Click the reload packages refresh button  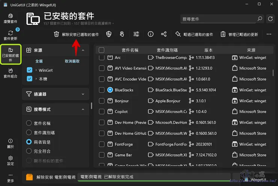click(x=270, y=19)
